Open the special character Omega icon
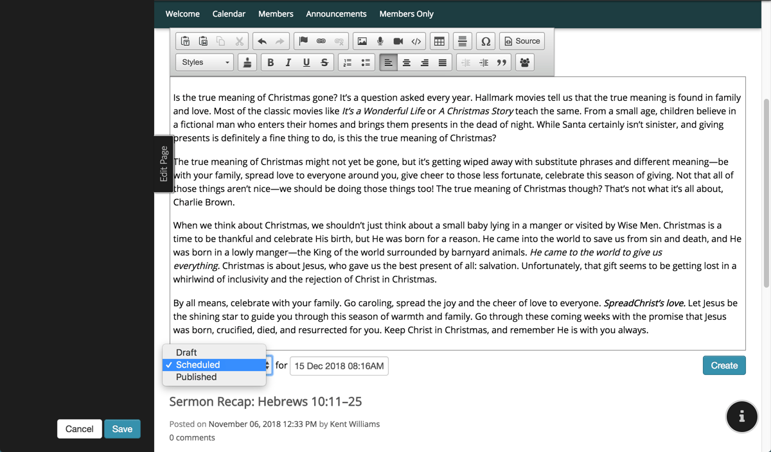 [486, 41]
